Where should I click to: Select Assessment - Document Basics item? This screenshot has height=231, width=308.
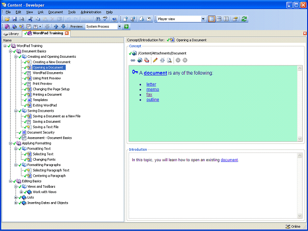click(50, 138)
